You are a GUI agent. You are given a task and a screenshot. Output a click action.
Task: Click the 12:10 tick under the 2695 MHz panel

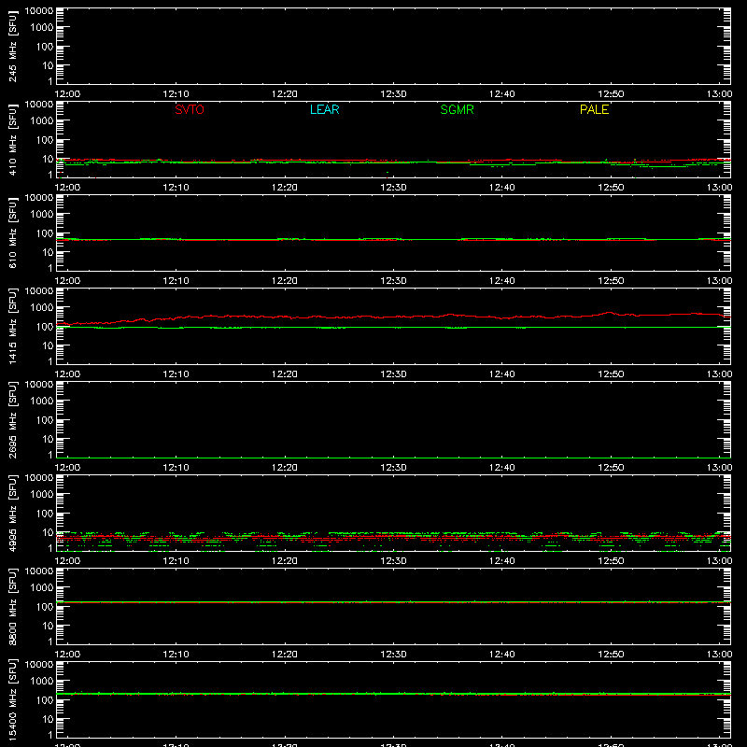[176, 468]
